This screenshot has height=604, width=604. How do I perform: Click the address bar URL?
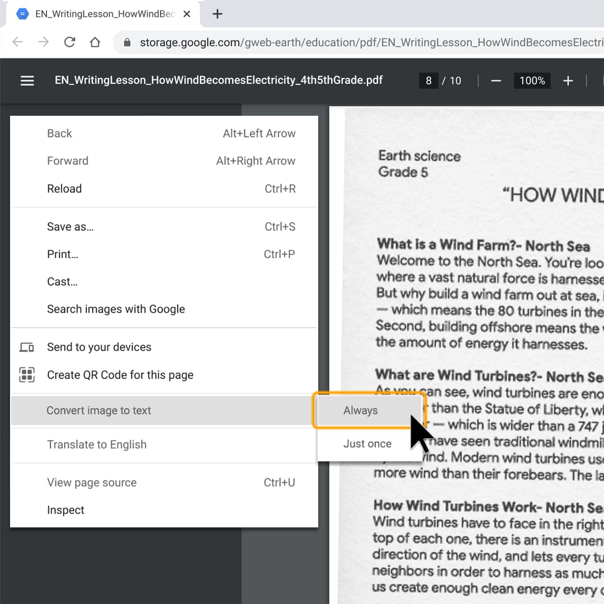(371, 42)
